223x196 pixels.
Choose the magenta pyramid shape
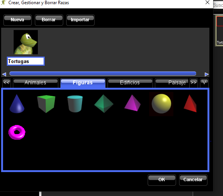[133, 103]
